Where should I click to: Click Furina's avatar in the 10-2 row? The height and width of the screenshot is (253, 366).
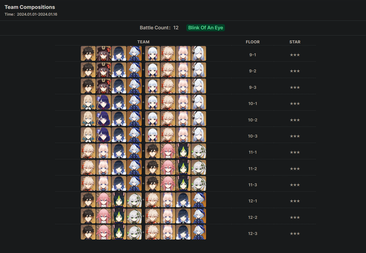point(134,119)
